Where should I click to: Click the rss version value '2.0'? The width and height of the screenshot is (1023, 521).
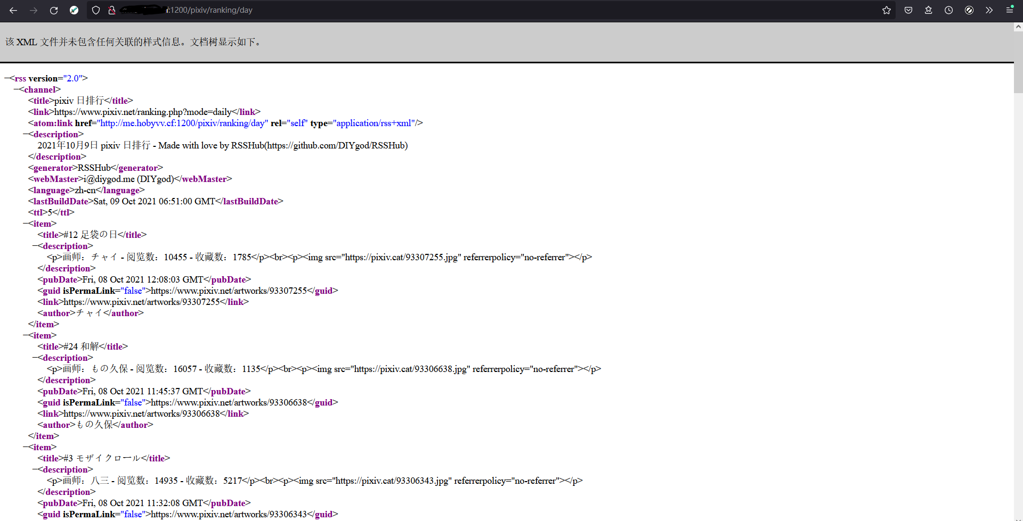[72, 78]
